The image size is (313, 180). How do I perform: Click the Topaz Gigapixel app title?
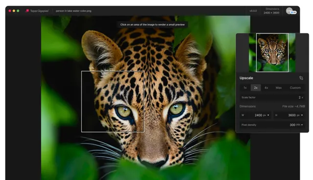point(39,11)
